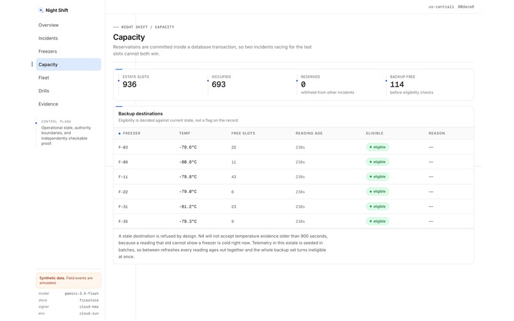Click temperature -79.6°C for F-03
This screenshot has height=321, width=514.
click(188, 147)
